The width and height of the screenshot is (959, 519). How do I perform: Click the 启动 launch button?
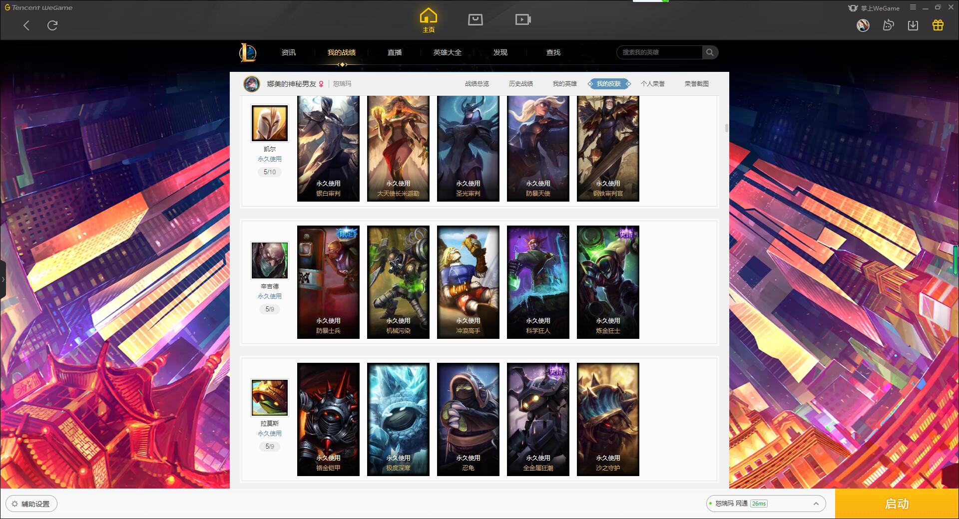tap(897, 504)
